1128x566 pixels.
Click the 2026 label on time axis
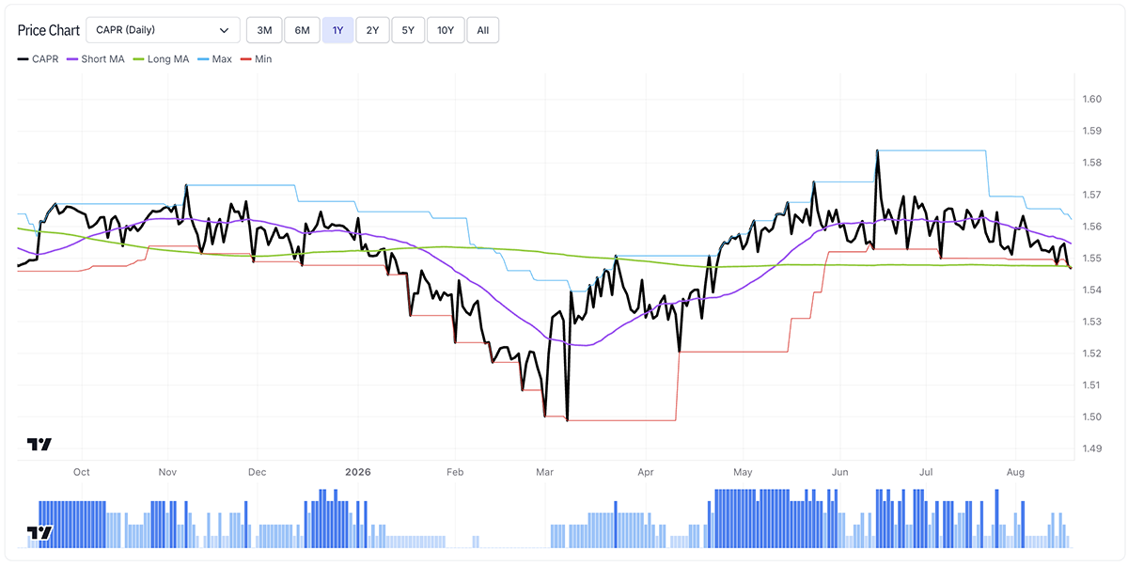point(358,472)
